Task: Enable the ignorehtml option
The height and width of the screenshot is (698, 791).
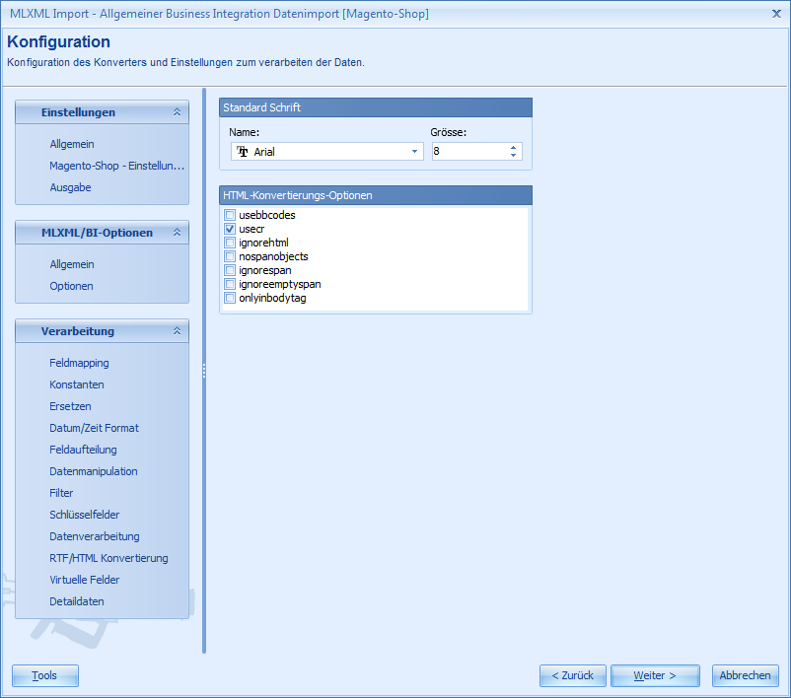Action: [229, 242]
